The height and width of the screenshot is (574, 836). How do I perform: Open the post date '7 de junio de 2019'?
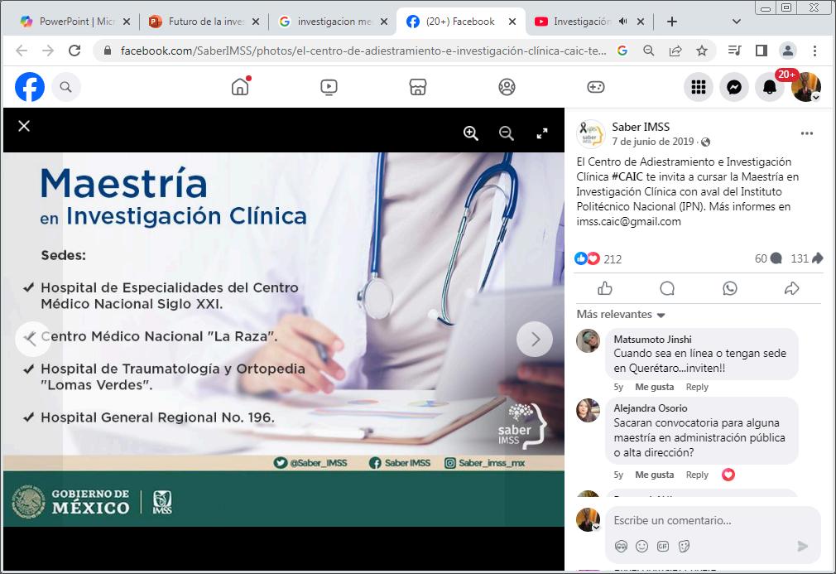point(652,142)
